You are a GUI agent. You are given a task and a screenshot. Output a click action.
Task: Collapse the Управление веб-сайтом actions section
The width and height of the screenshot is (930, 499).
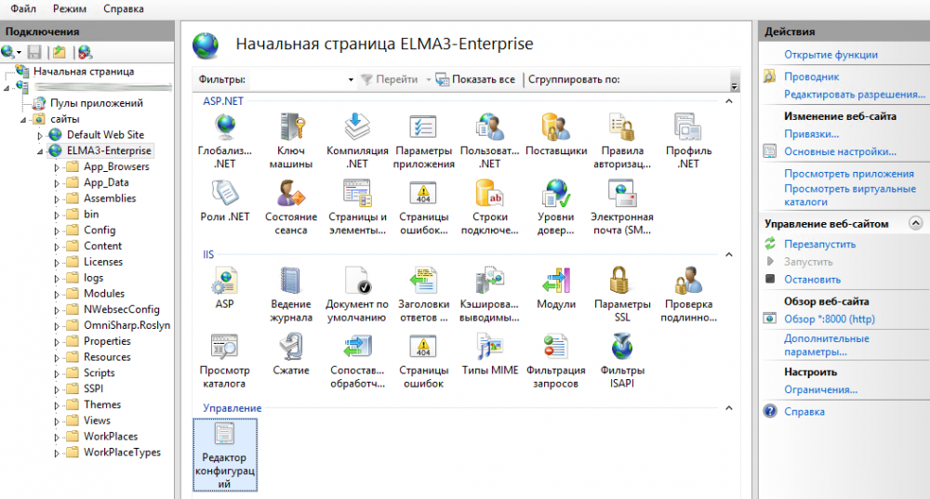coord(915,223)
